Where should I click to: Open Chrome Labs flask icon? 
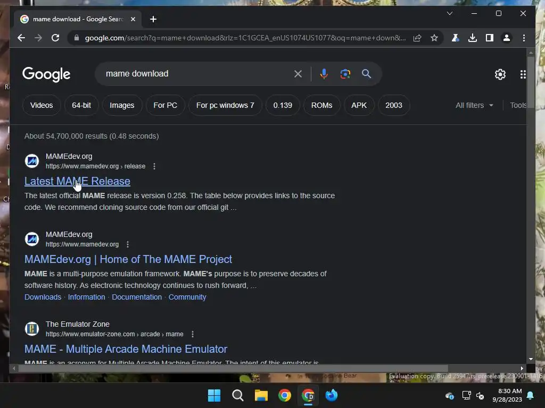[x=455, y=38]
